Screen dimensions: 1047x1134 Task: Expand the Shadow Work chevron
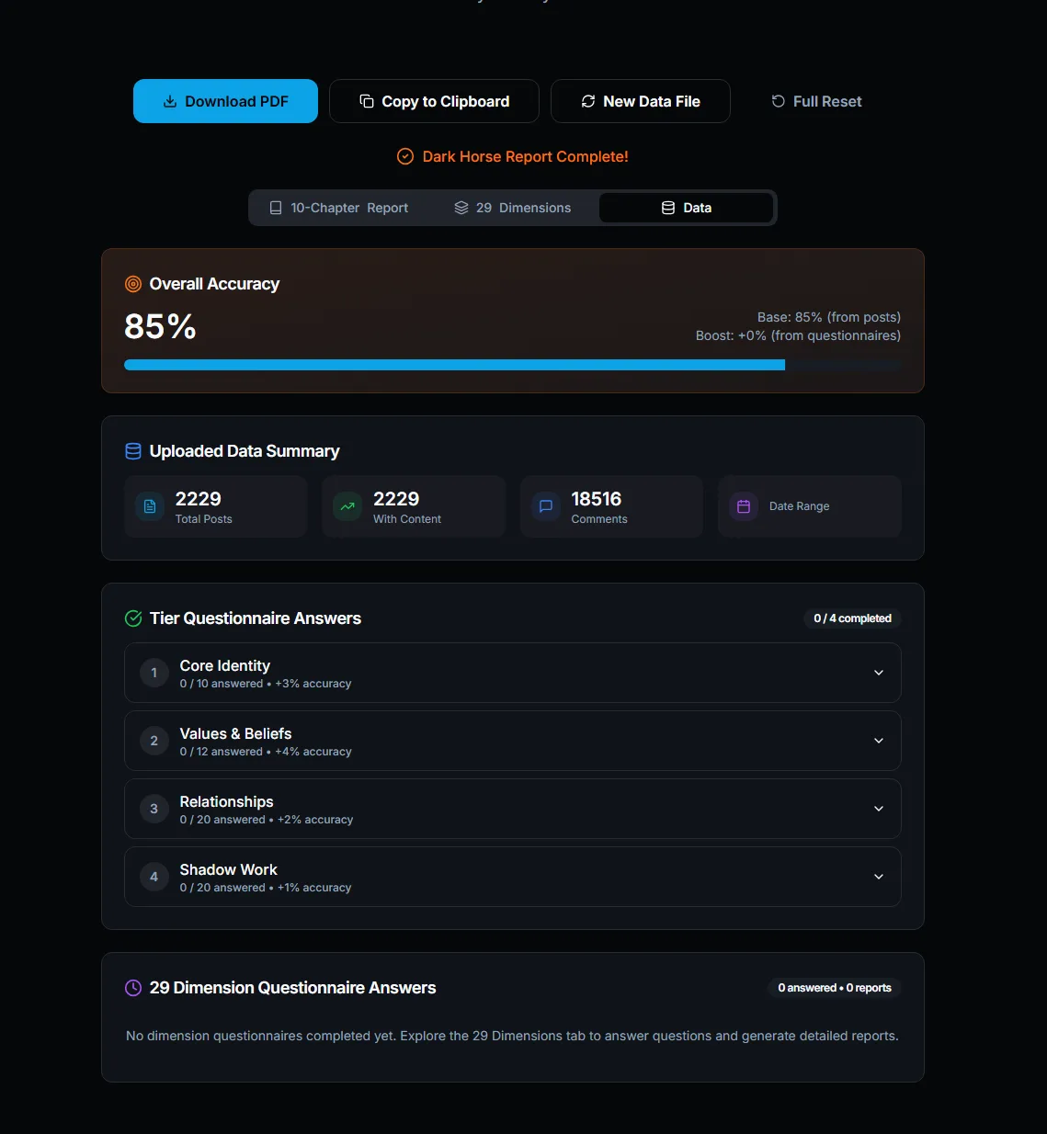[x=879, y=877]
